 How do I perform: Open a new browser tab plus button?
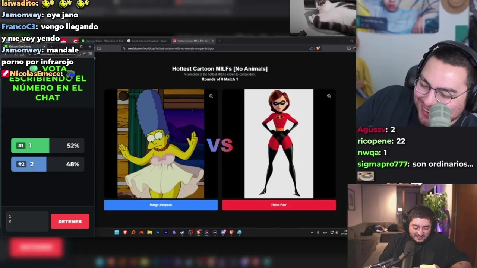tap(219, 41)
